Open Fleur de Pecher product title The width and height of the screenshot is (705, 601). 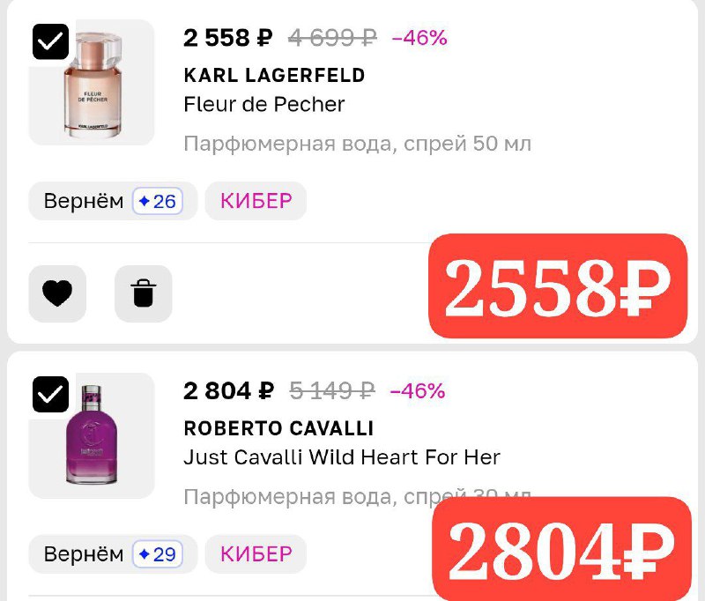coord(264,104)
